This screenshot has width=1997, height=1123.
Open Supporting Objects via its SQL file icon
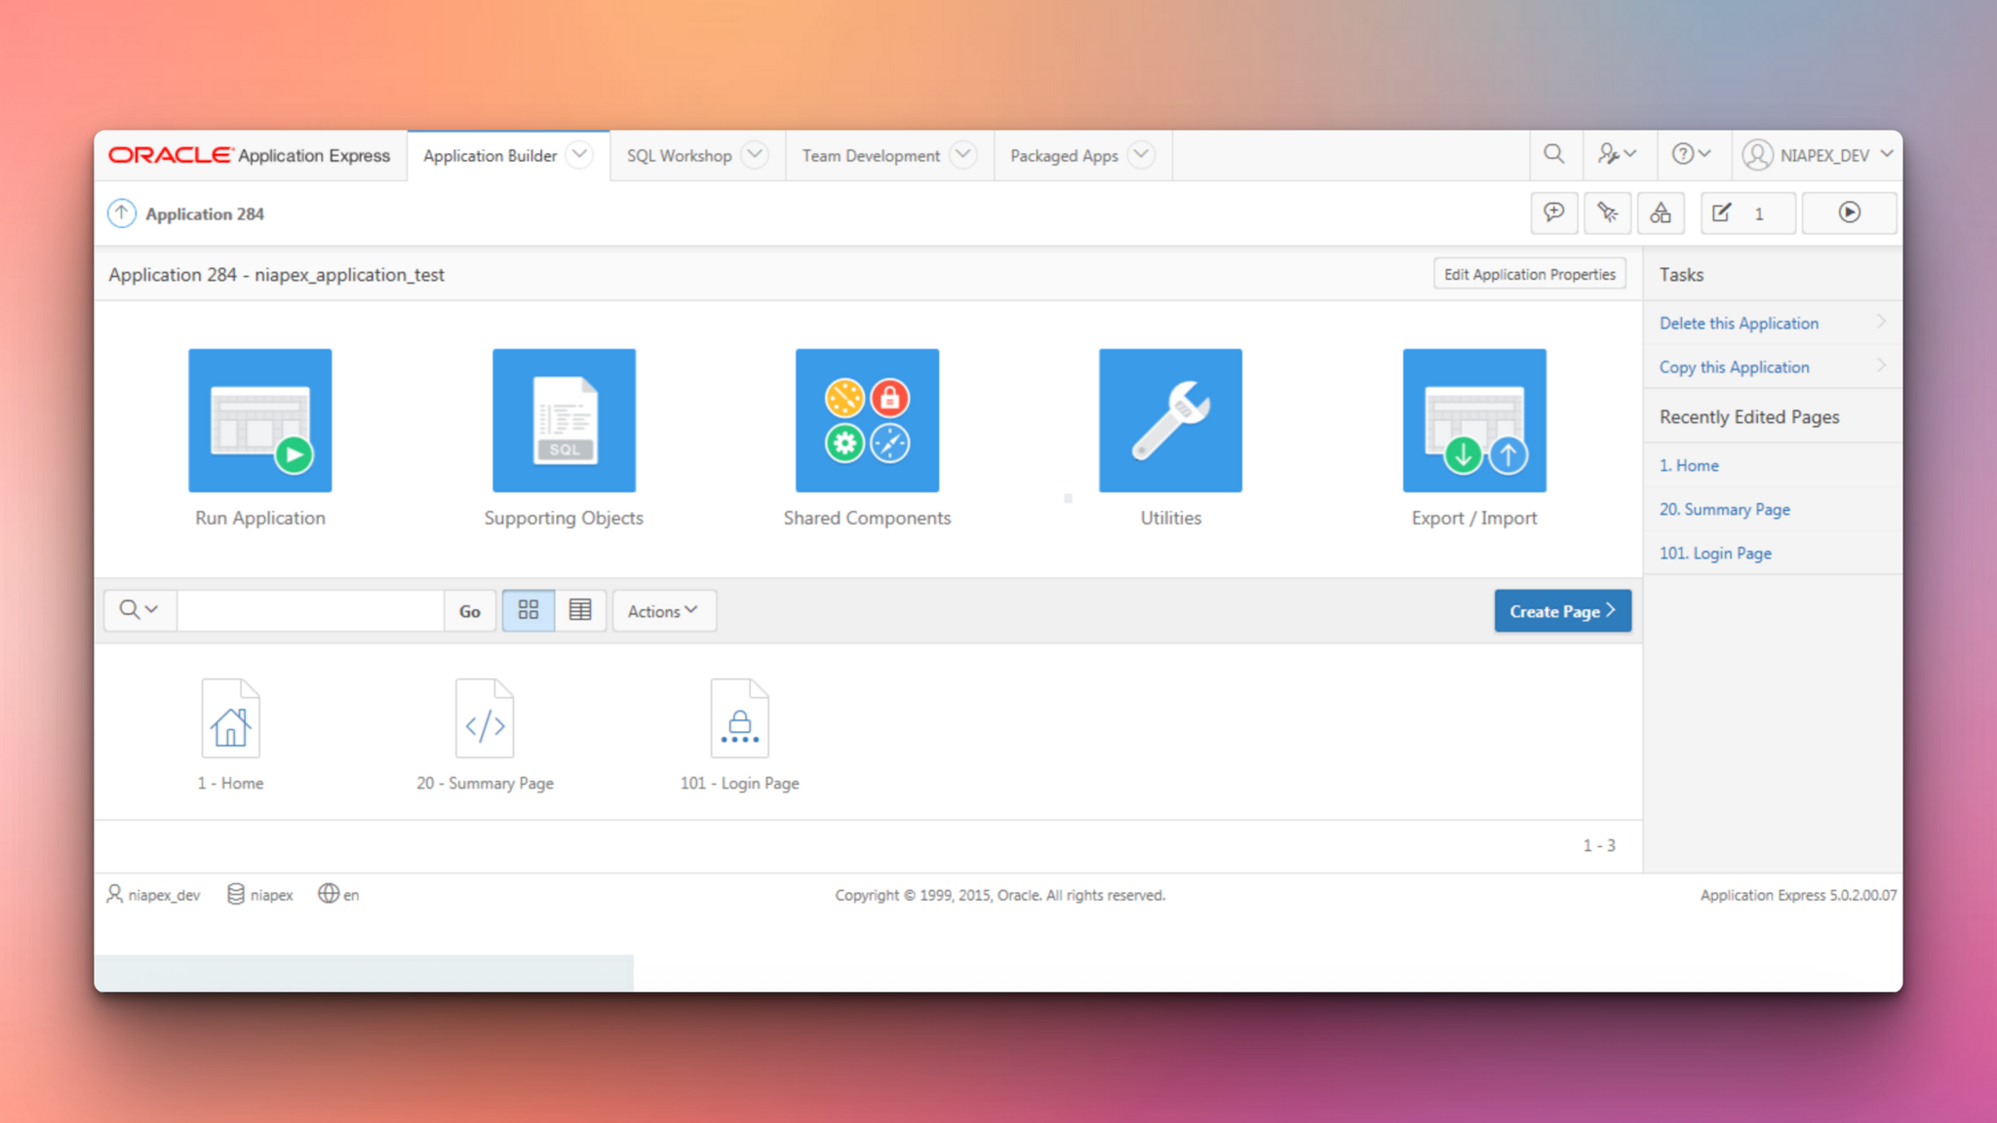click(564, 420)
